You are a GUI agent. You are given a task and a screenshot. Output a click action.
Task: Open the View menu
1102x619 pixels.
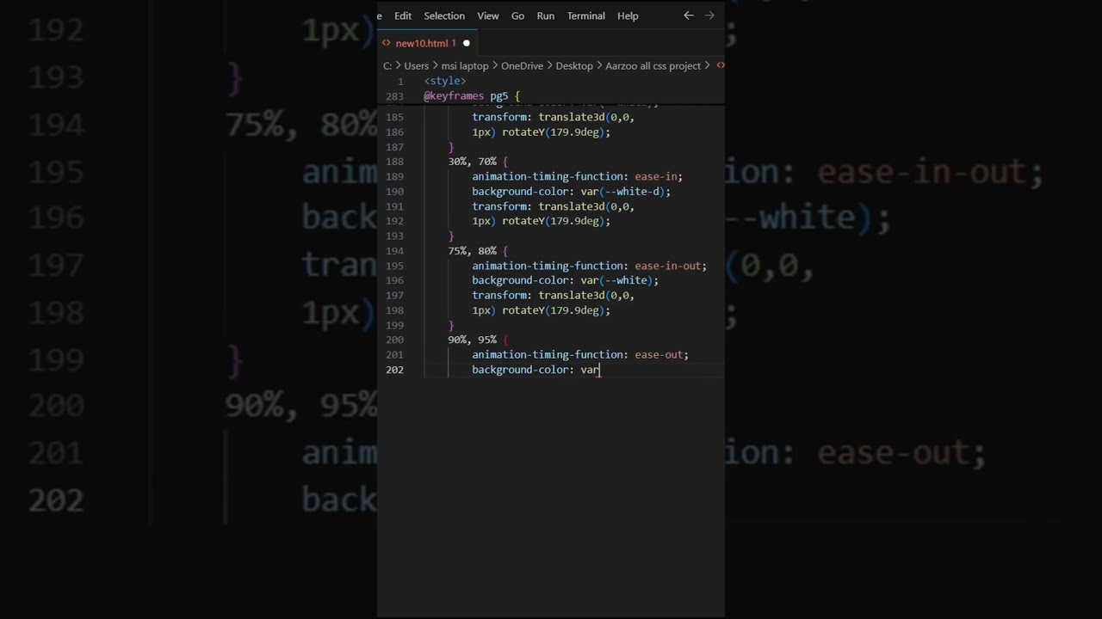point(488,15)
